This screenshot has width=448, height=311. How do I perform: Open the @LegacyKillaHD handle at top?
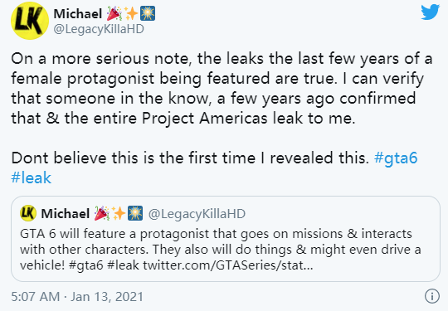coord(99,29)
